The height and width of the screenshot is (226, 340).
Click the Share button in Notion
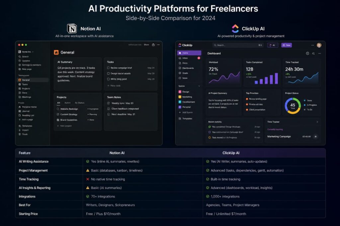point(146,45)
